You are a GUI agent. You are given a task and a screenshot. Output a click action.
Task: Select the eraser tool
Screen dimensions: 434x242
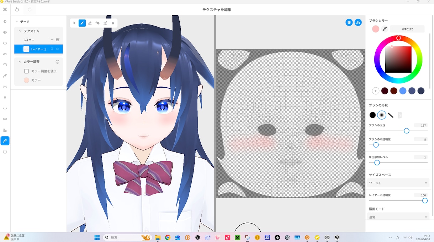(90, 23)
